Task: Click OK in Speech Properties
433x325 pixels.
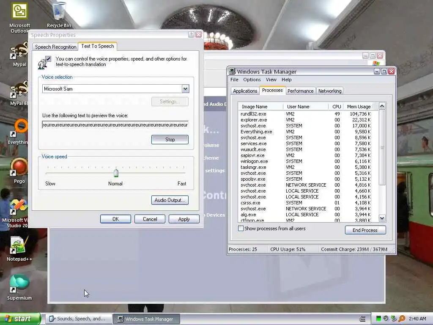Action: pyautogui.click(x=115, y=219)
